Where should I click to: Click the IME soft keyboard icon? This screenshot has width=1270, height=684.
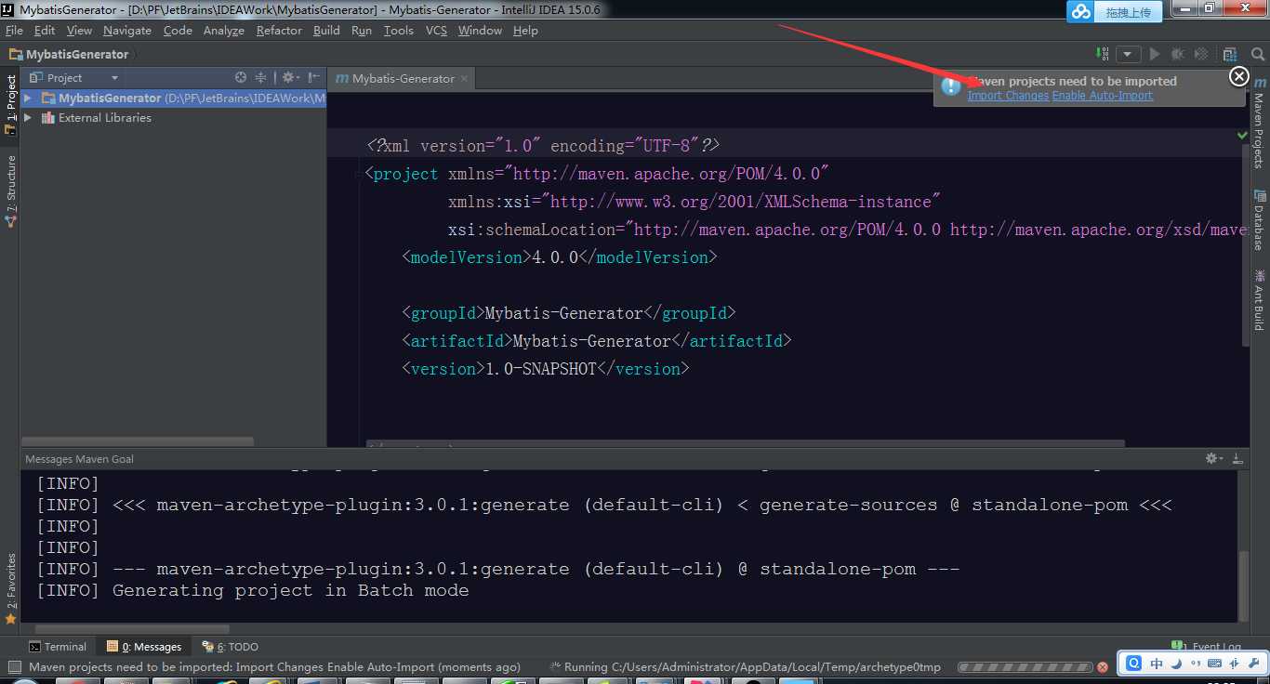pyautogui.click(x=1214, y=664)
